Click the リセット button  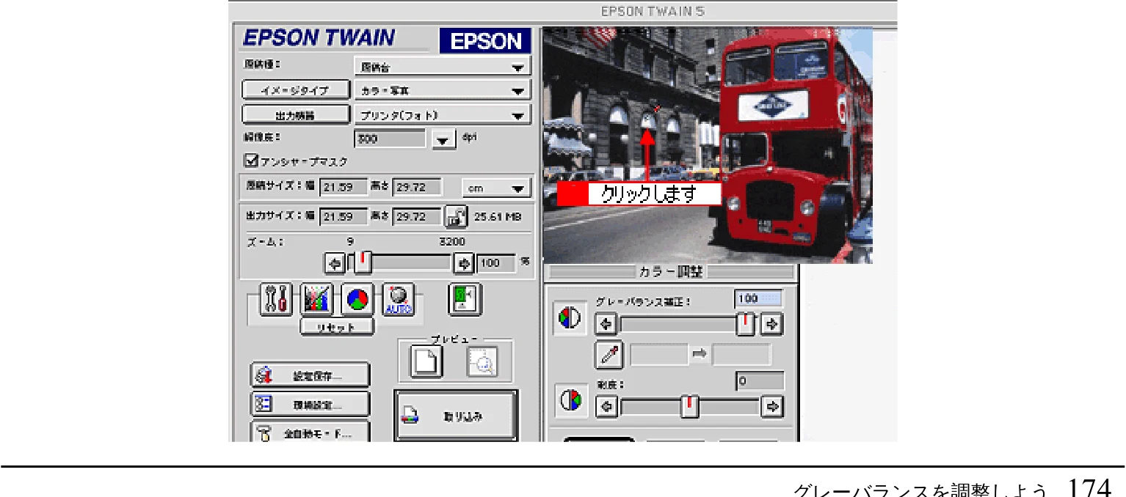(338, 328)
